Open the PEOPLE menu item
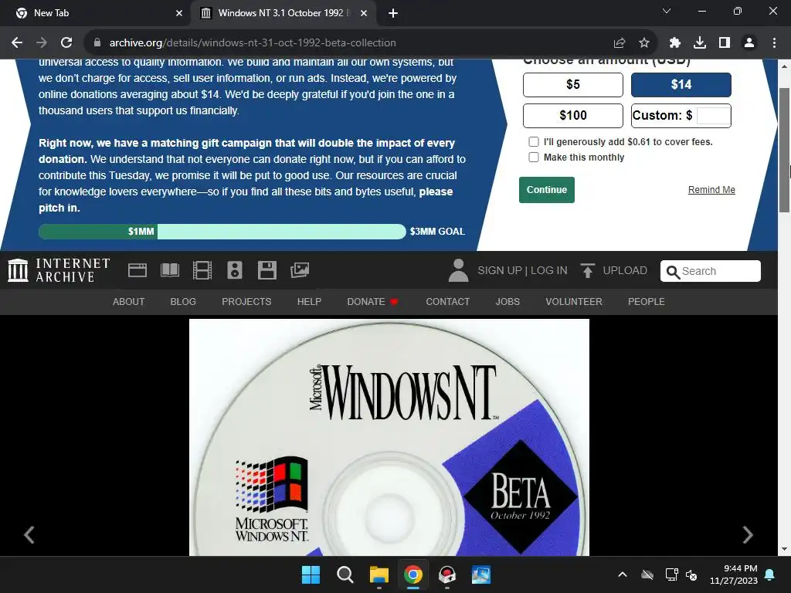The height and width of the screenshot is (593, 791). 647,302
